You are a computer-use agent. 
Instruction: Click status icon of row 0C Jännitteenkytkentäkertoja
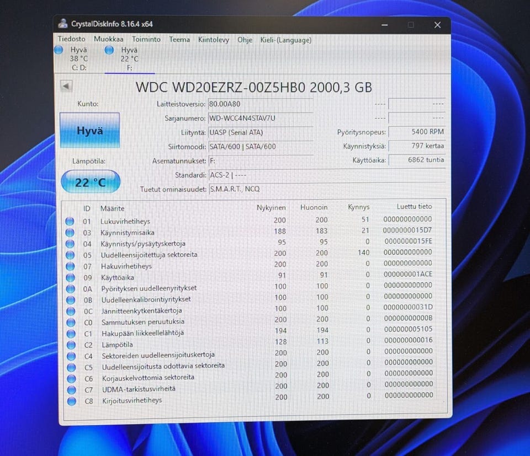click(x=71, y=311)
